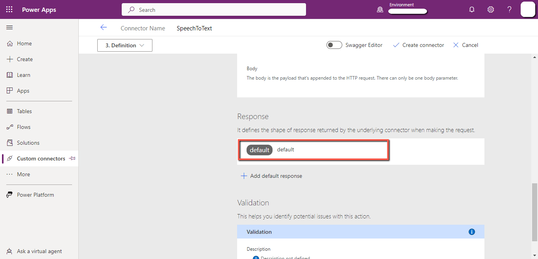Click the virtual agent icon
The image size is (538, 259).
pos(10,251)
